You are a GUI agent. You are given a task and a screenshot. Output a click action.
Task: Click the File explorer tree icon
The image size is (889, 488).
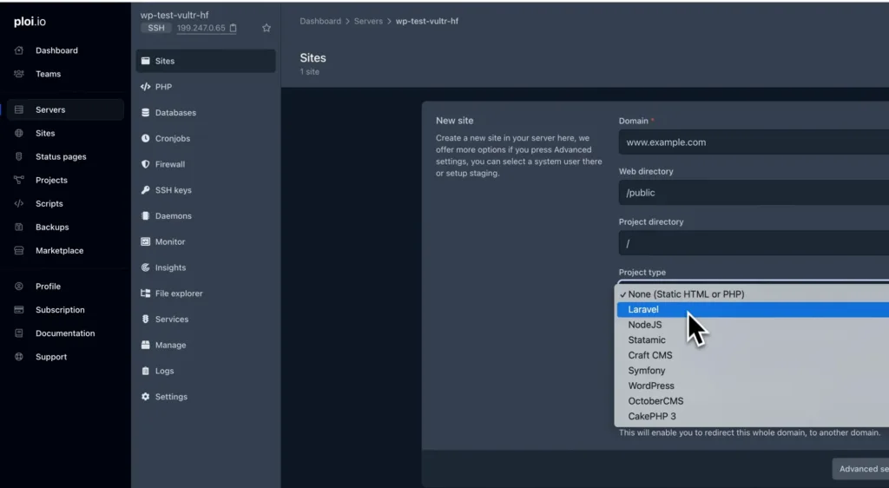pyautogui.click(x=145, y=293)
